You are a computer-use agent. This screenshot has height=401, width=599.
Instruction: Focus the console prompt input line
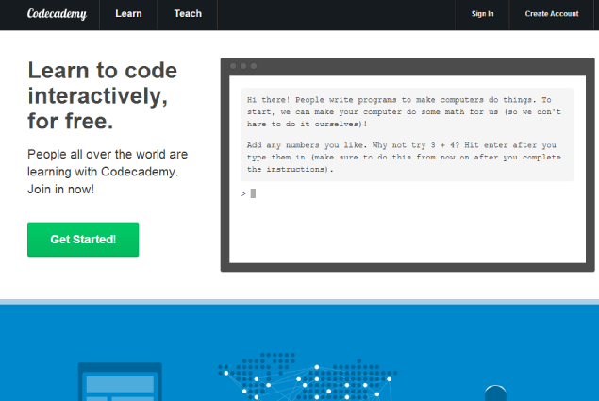point(408,193)
